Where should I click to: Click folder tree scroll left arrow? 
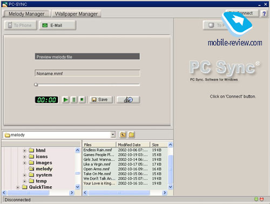pyautogui.click(x=4, y=193)
